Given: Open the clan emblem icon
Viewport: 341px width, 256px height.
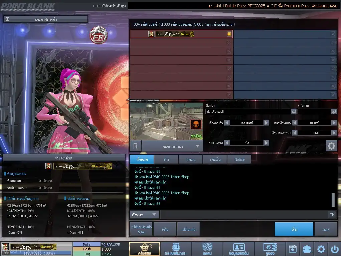Looking at the screenshot, I should [x=207, y=249].
